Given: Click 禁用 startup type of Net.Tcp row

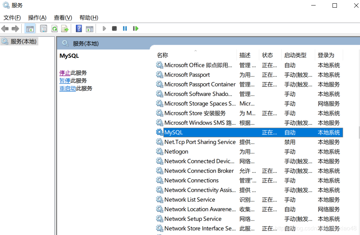Looking at the screenshot, I should coord(290,142).
